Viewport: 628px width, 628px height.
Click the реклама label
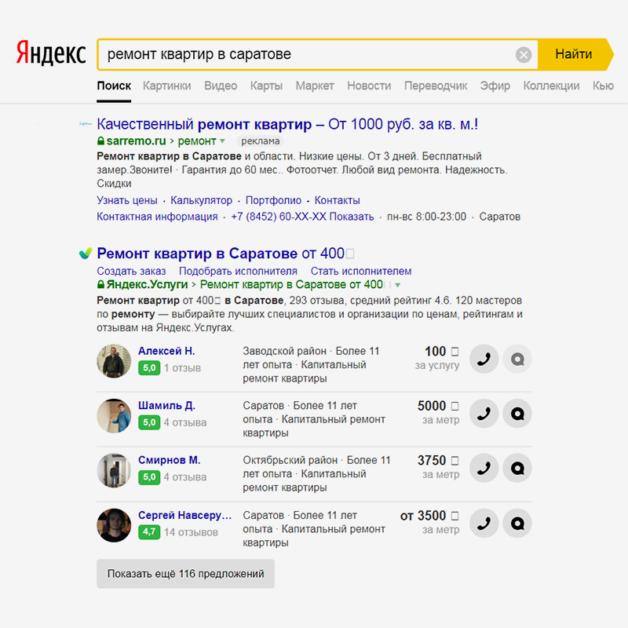(261, 141)
